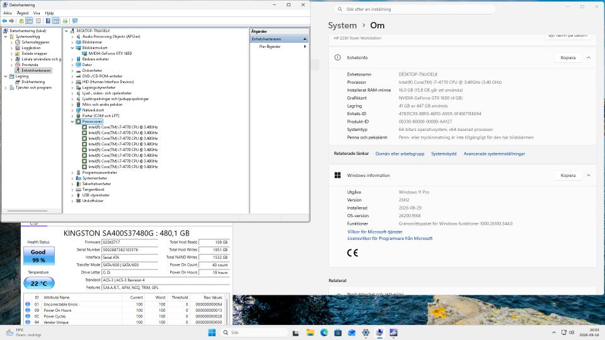This screenshot has width=605, height=340.
Task: Open the weather widget on the taskbar
Action: coord(23,332)
